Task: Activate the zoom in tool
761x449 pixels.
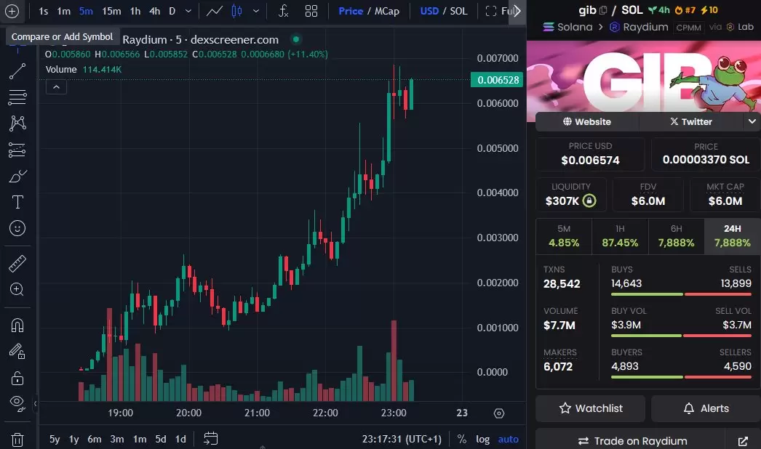Action: (x=17, y=289)
